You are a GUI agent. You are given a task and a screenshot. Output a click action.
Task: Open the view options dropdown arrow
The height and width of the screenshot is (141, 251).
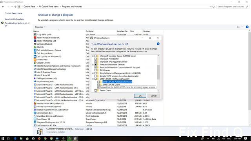(x=242, y=27)
